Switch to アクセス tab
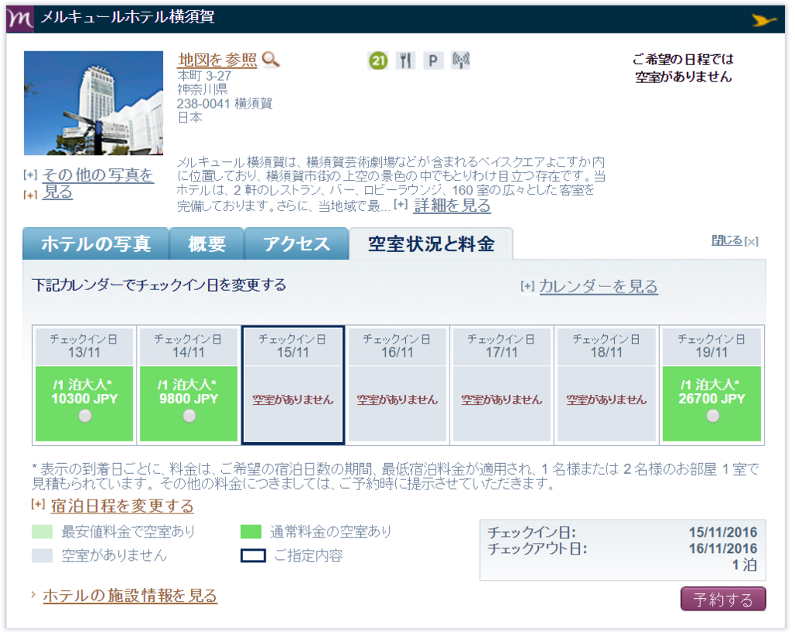This screenshot has height=636, width=795. [297, 244]
